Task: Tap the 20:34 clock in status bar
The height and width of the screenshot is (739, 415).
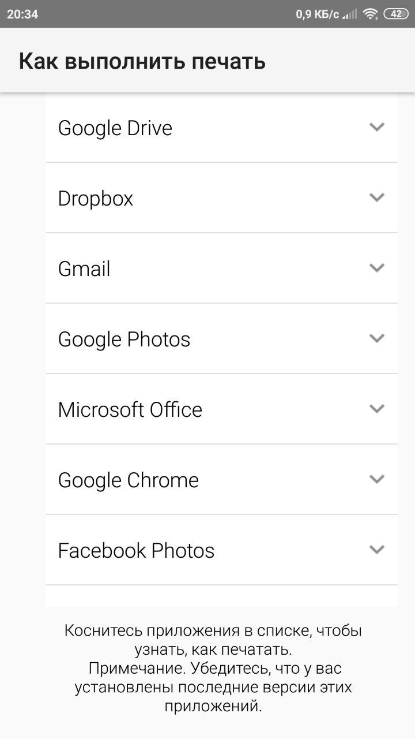Action: pos(22,14)
